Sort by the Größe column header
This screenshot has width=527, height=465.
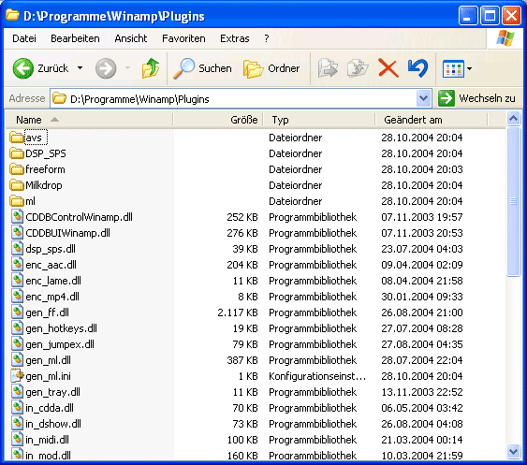tap(218, 120)
